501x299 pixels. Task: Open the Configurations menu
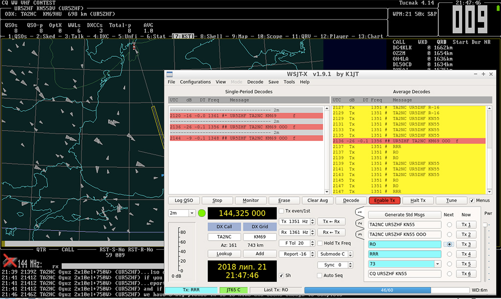coord(195,82)
